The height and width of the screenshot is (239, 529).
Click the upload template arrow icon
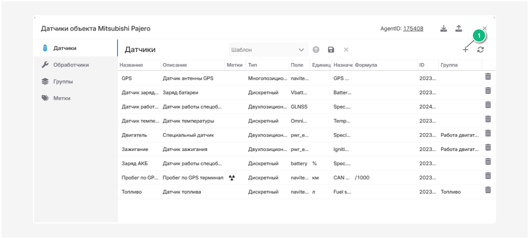pyautogui.click(x=316, y=50)
